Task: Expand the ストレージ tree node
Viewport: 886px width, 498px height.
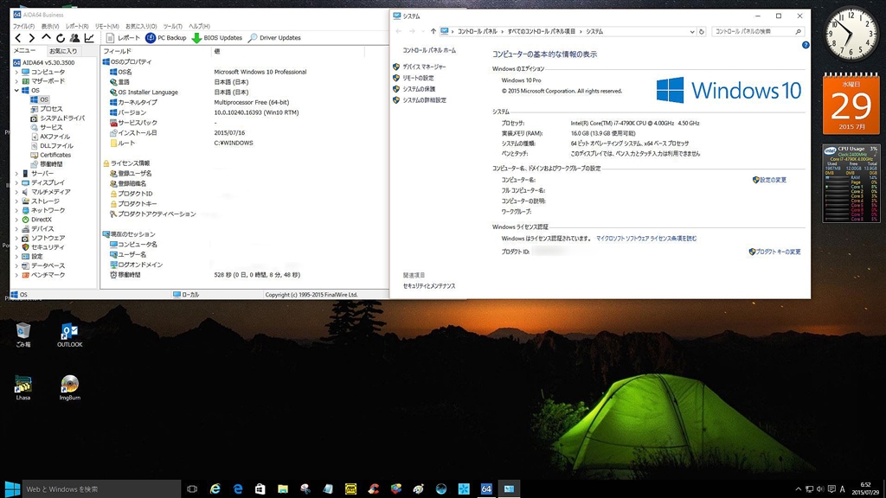Action: coord(16,201)
